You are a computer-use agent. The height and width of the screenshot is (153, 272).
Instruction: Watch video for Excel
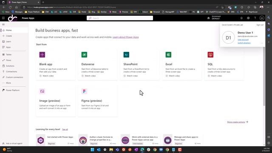tap(173, 76)
